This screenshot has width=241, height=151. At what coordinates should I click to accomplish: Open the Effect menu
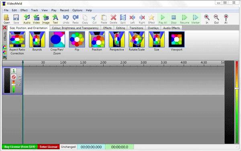click(x=24, y=10)
